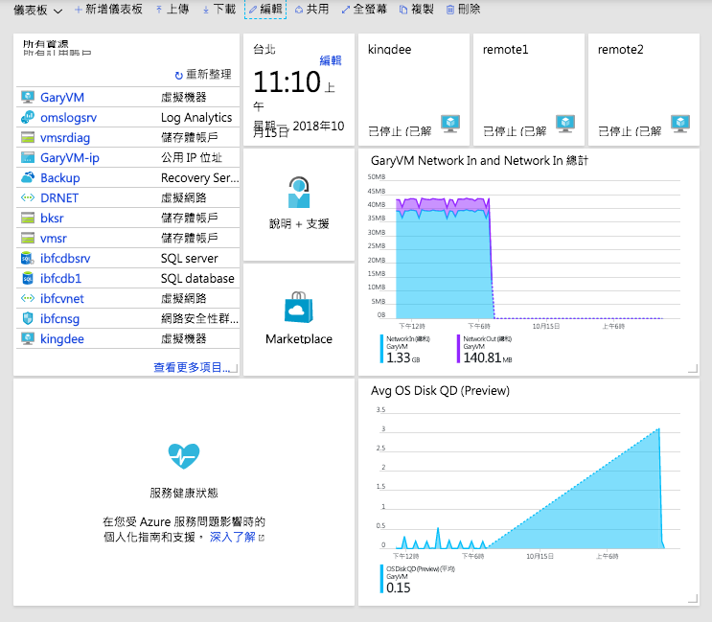This screenshot has height=622, width=712.
Task: Click the Network In 1.33 GB legend value
Action: pyautogui.click(x=403, y=358)
